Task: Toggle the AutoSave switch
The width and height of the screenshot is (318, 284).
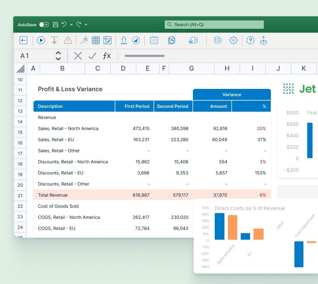Action: tap(44, 25)
